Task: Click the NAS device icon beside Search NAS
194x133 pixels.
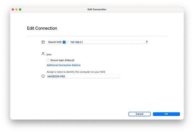Action: coord(43,42)
